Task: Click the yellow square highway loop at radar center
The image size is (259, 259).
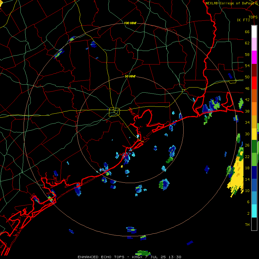Action: click(x=115, y=112)
